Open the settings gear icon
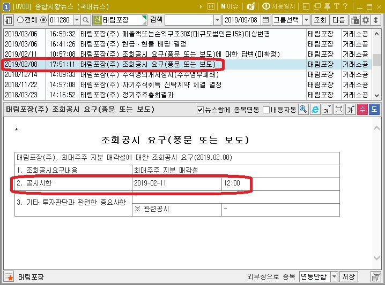This screenshot has height=285, width=385. [x=365, y=20]
